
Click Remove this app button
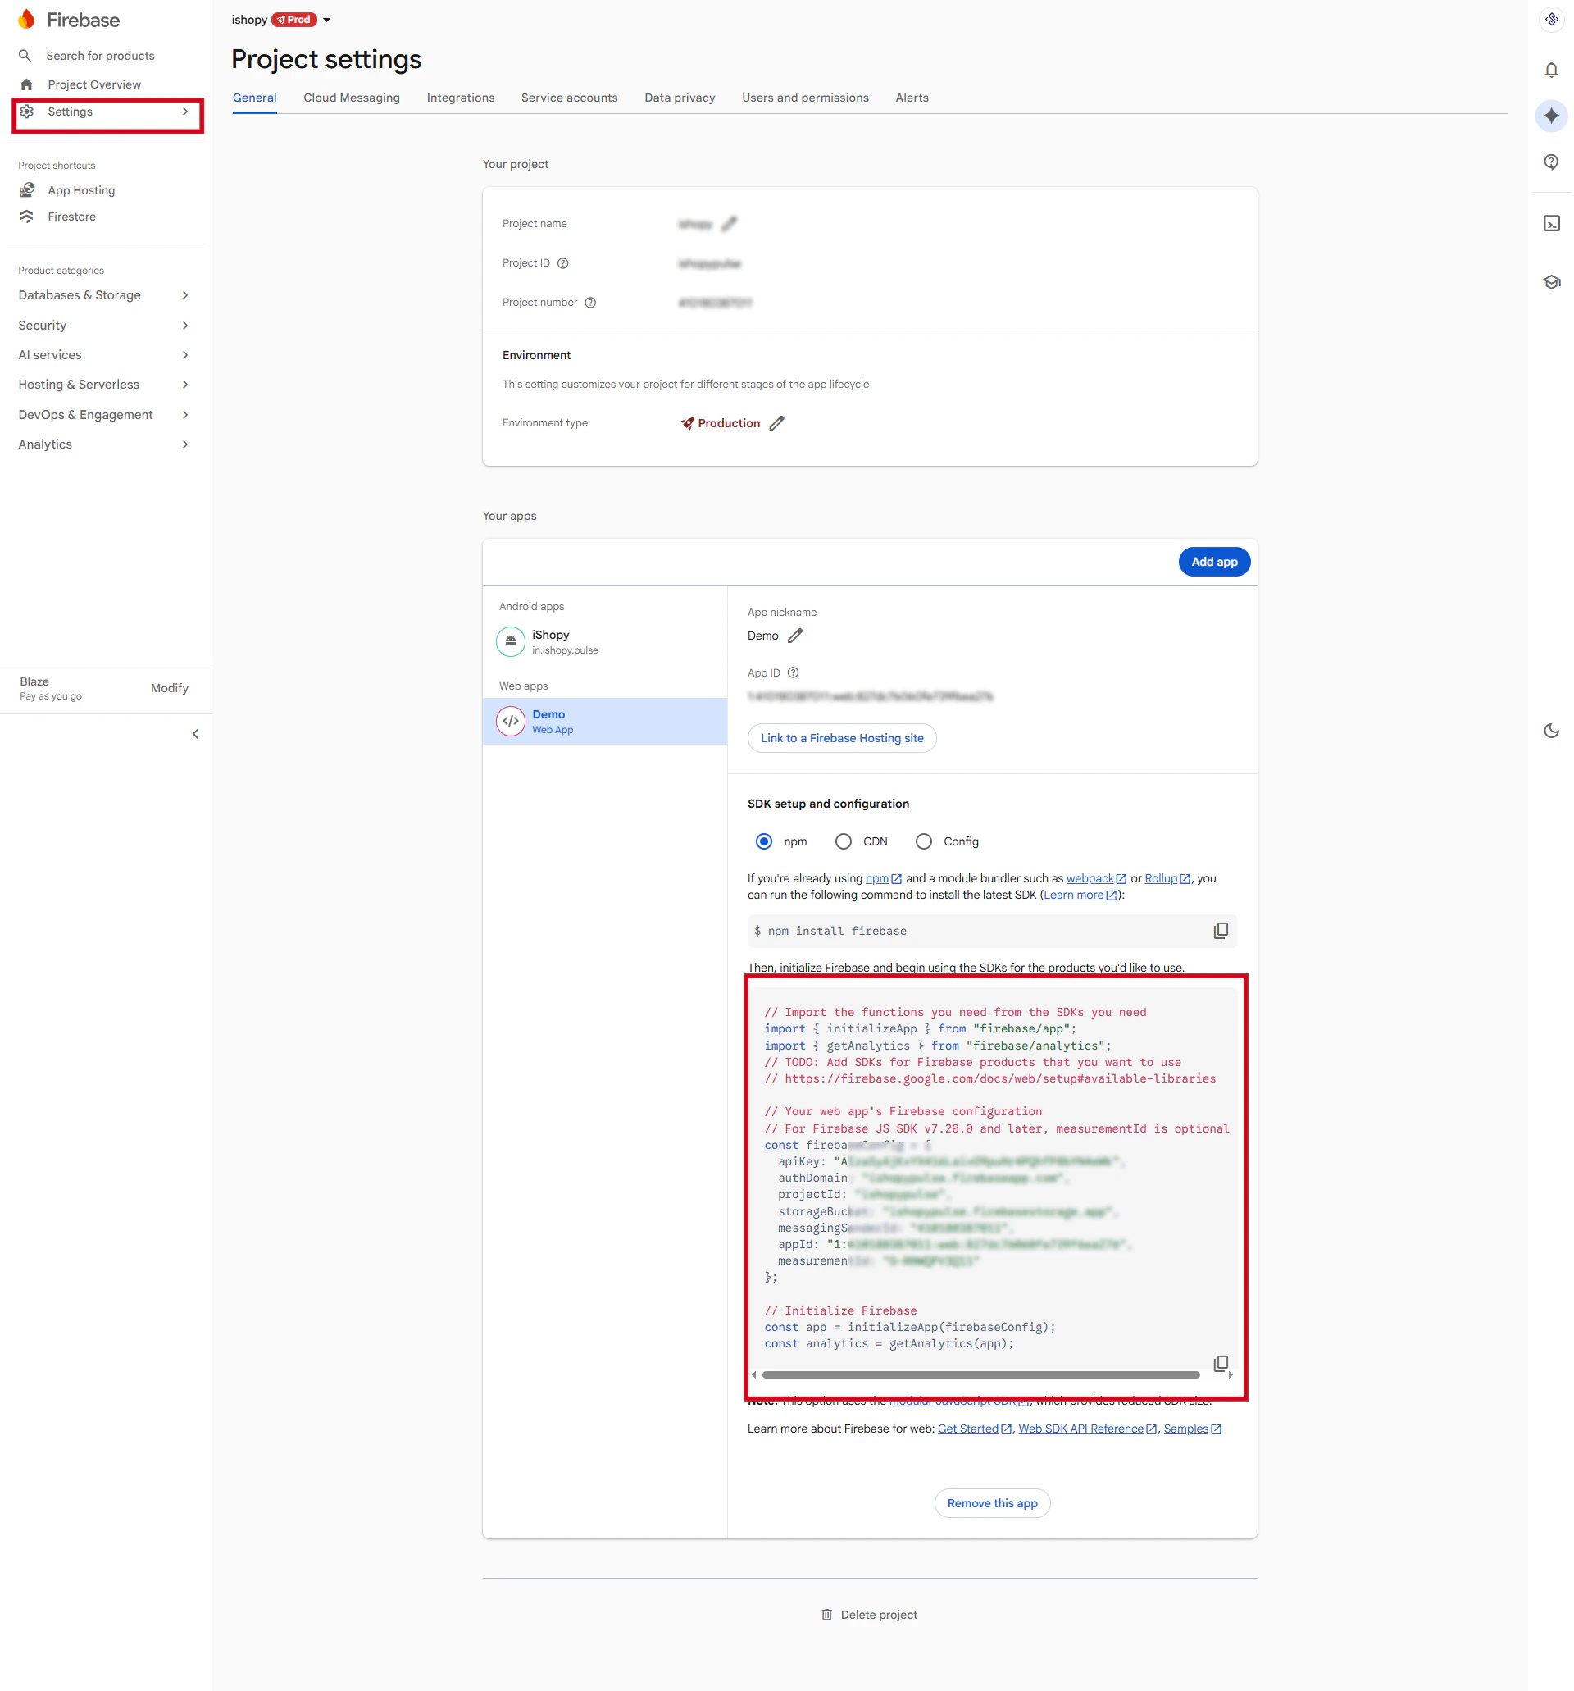tap(991, 1503)
